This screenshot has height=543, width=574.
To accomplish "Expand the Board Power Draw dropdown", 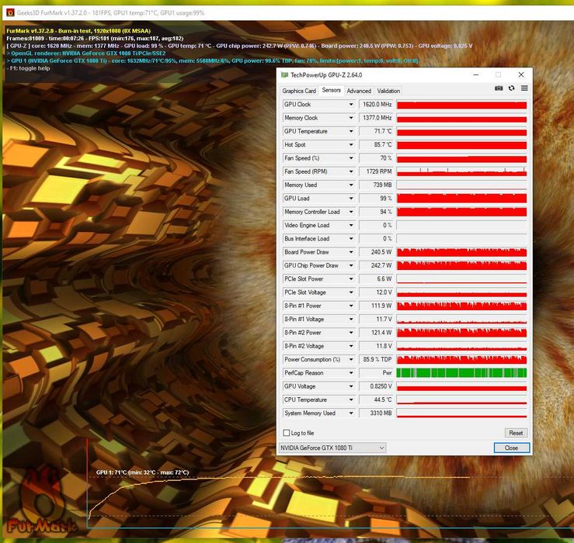I will [x=351, y=252].
